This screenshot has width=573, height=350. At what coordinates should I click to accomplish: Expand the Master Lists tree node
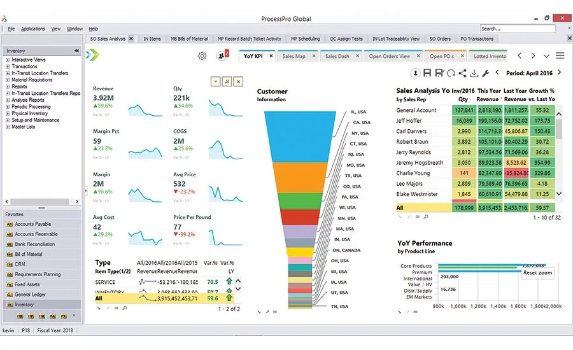point(7,127)
